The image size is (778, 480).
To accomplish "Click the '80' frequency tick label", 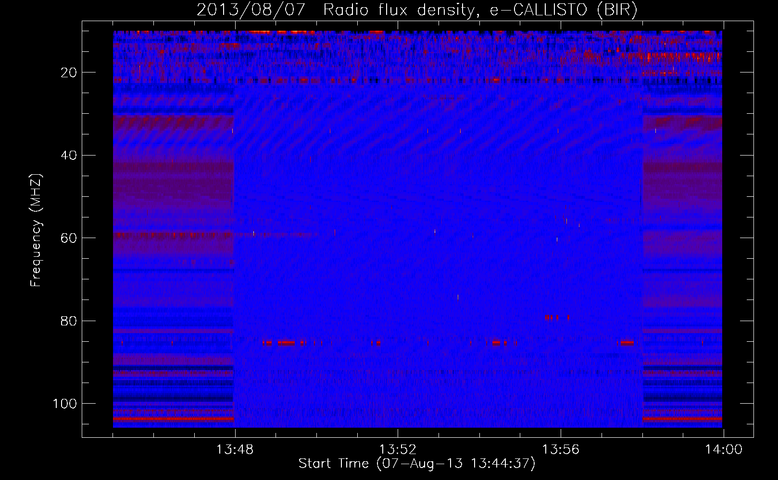I will tap(69, 321).
